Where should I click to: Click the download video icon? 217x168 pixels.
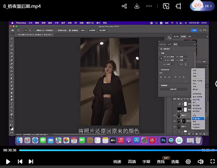click(x=137, y=6)
